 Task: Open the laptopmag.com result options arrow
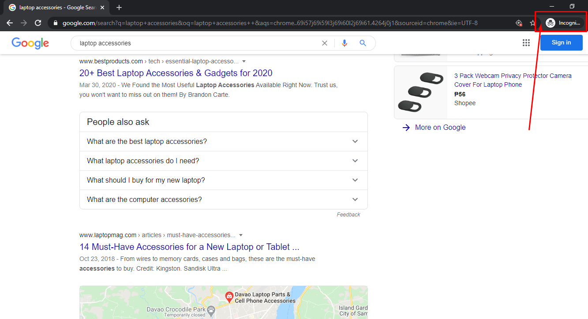coord(241,235)
